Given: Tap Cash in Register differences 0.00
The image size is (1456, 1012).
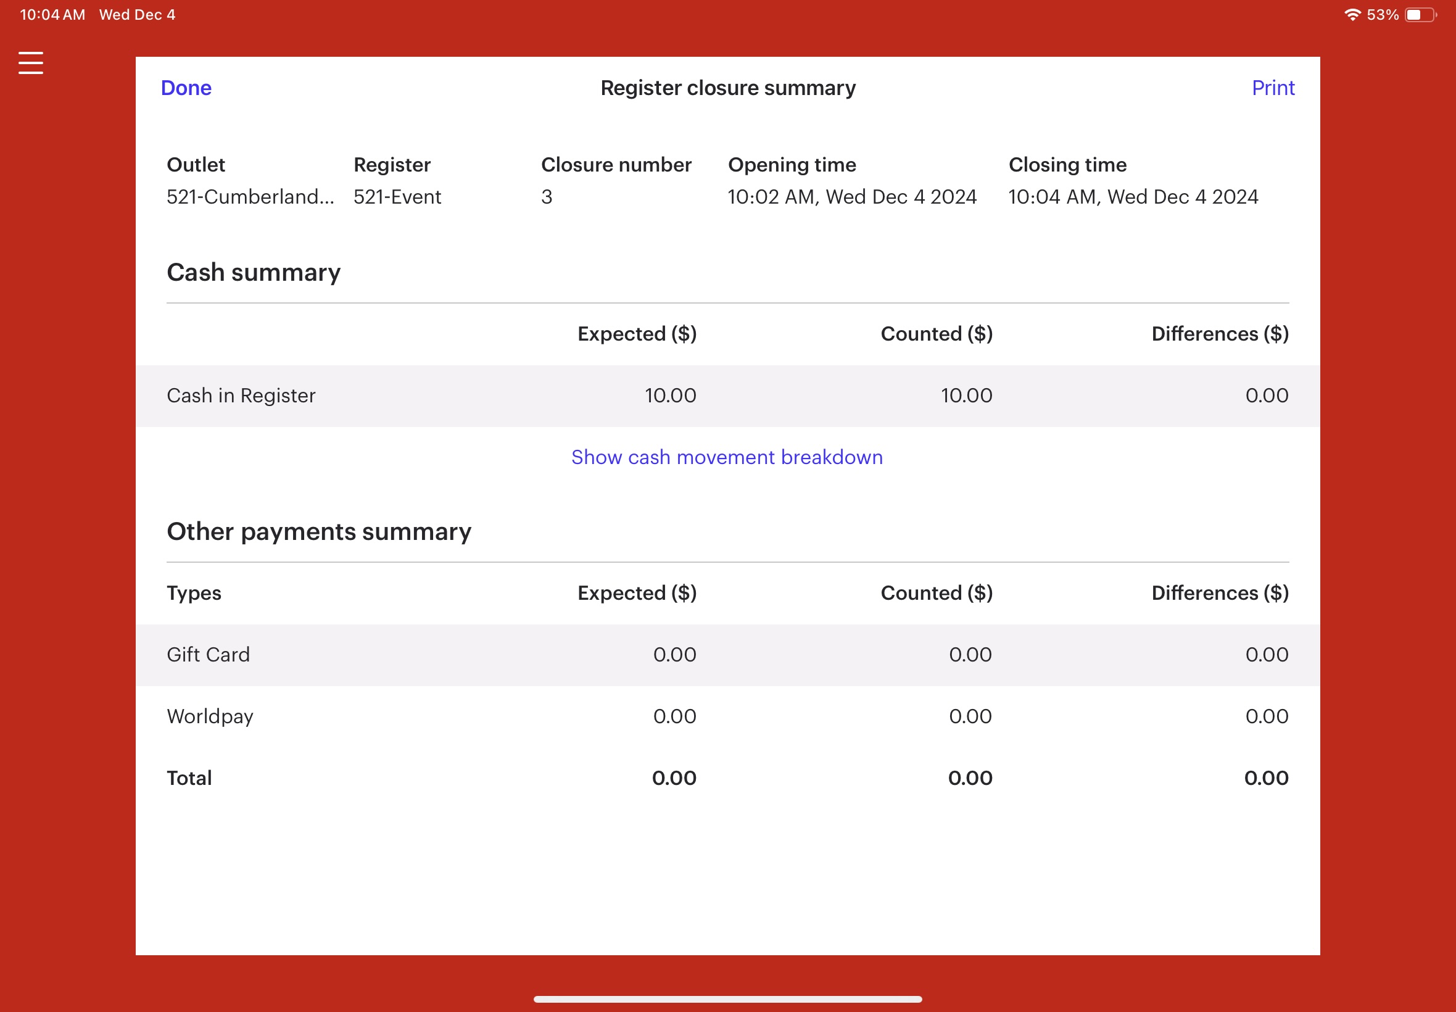Looking at the screenshot, I should [1267, 396].
